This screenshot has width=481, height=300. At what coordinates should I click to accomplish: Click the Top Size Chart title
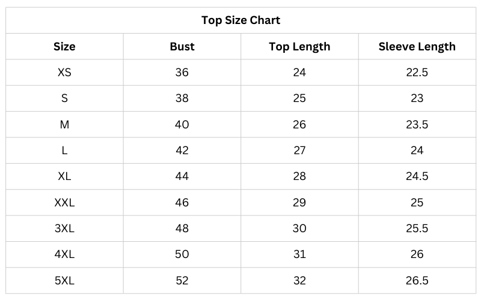(240, 20)
